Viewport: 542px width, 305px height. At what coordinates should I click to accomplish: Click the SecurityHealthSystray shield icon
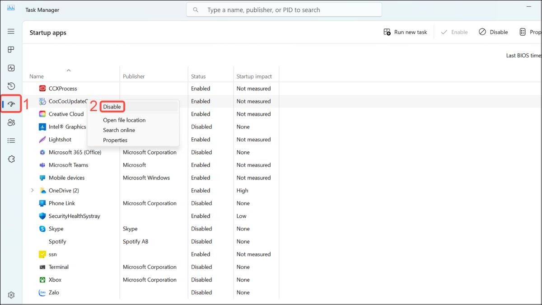[42, 216]
